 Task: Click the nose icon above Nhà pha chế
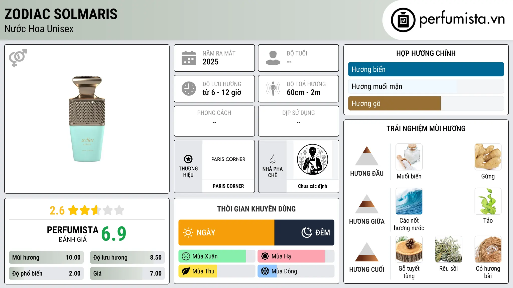(273, 159)
